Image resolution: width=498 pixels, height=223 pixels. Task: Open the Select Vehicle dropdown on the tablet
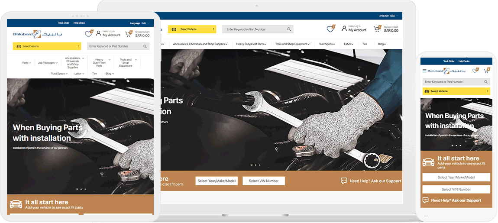click(47, 46)
